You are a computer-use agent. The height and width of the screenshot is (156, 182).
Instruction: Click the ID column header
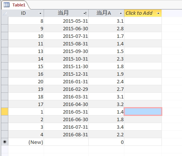click(x=26, y=13)
